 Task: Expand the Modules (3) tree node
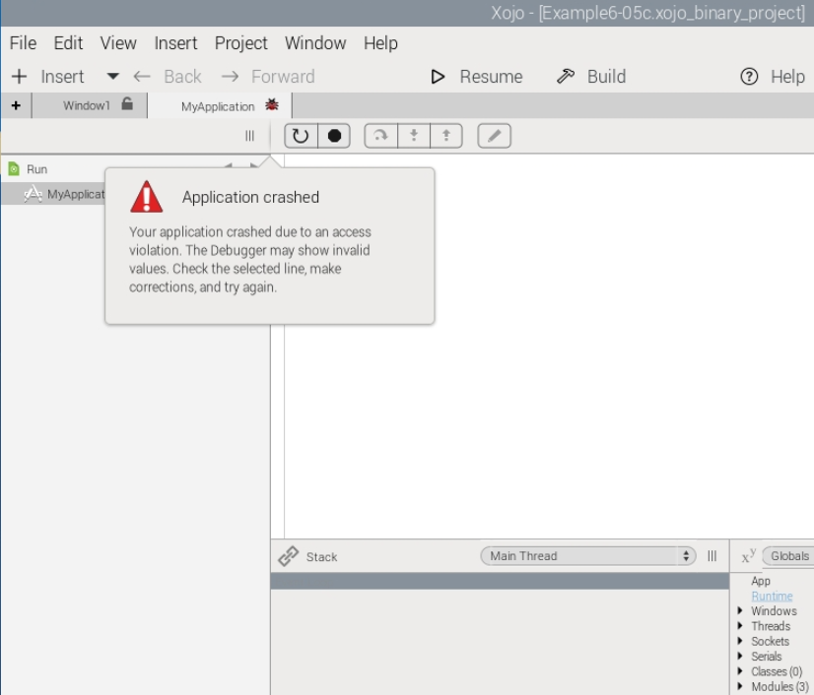pyautogui.click(x=740, y=686)
